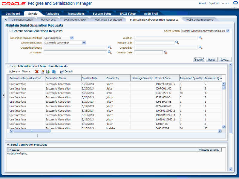239x179 pixels.
Task: Click the results table scroll up arrow
Action: click(x=223, y=84)
